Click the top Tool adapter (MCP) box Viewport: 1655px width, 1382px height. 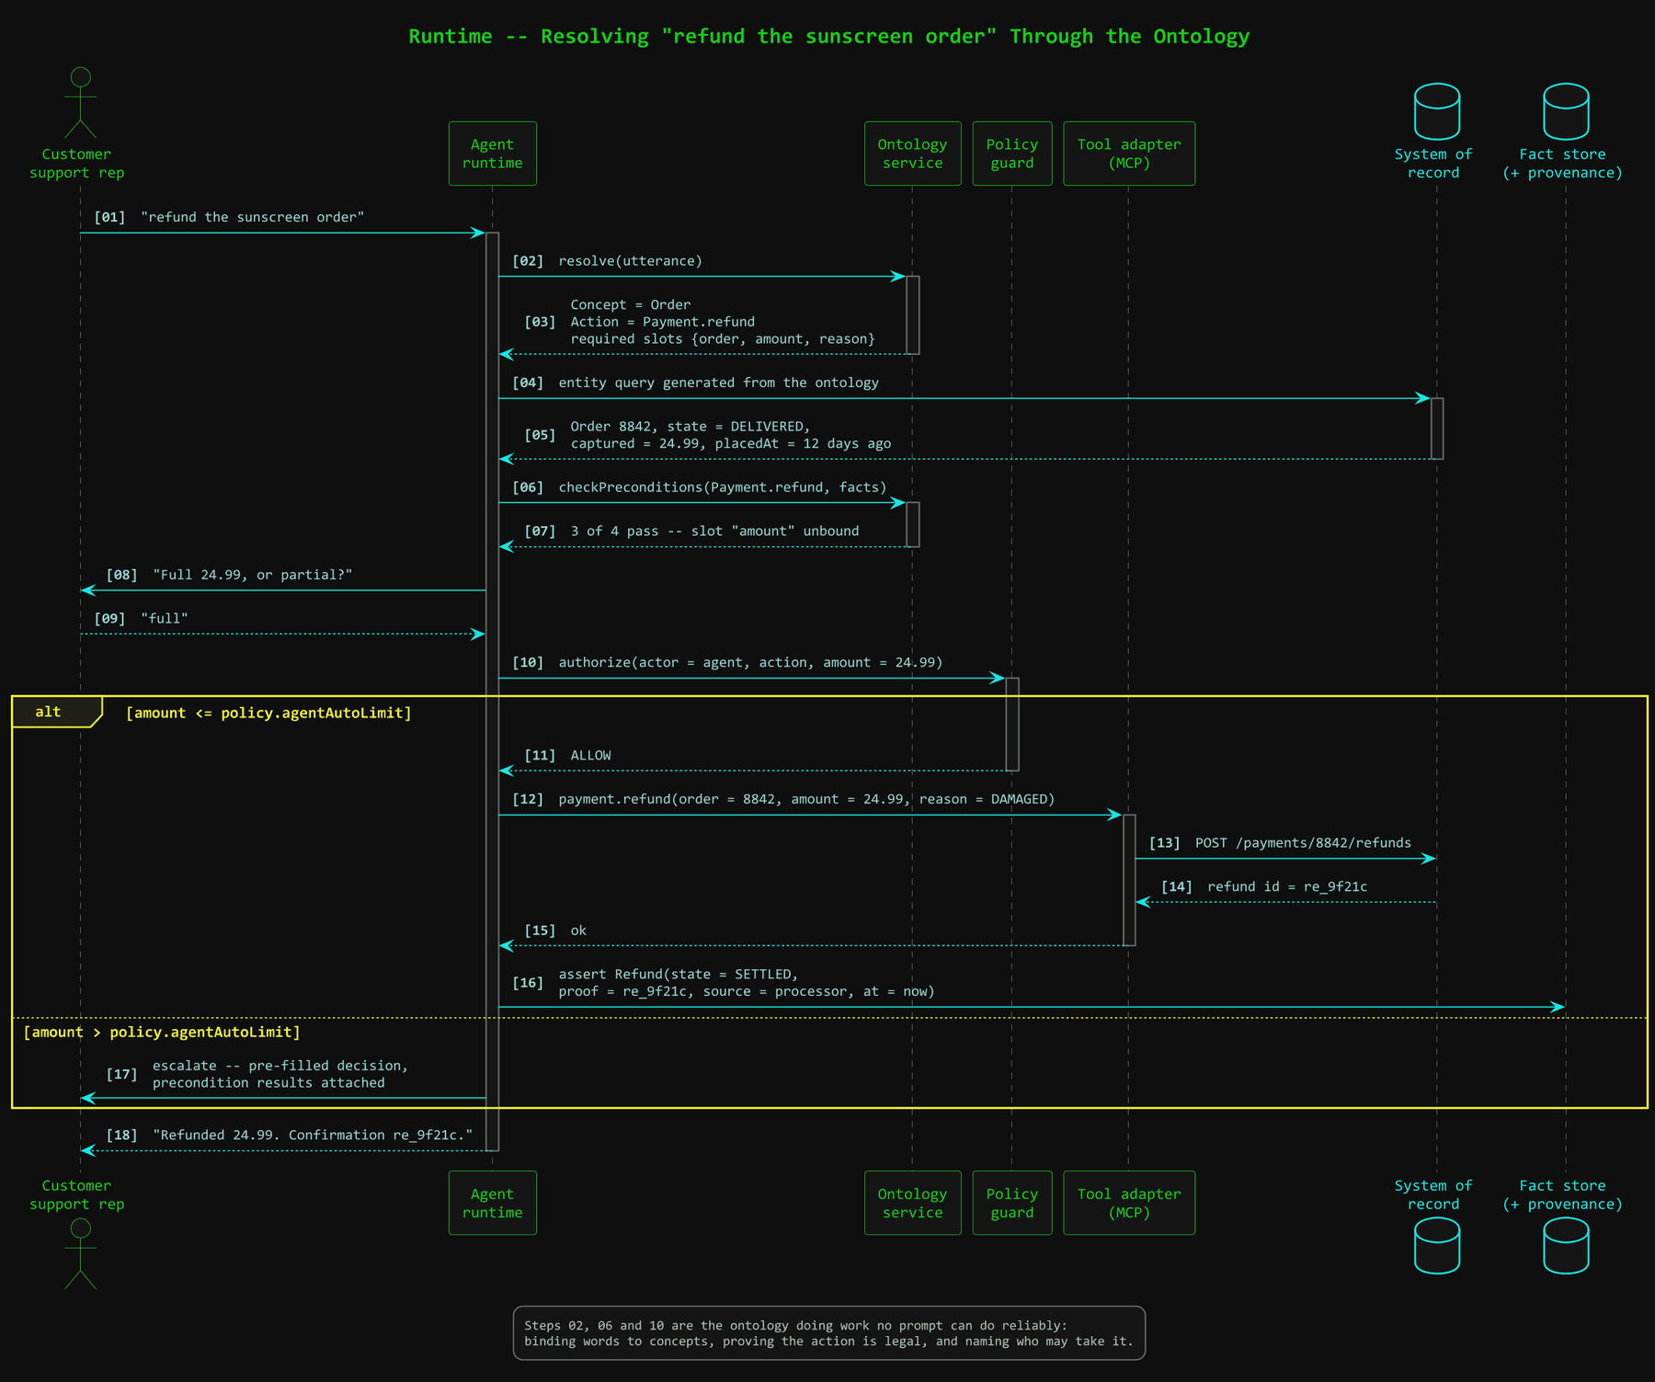[x=1129, y=154]
